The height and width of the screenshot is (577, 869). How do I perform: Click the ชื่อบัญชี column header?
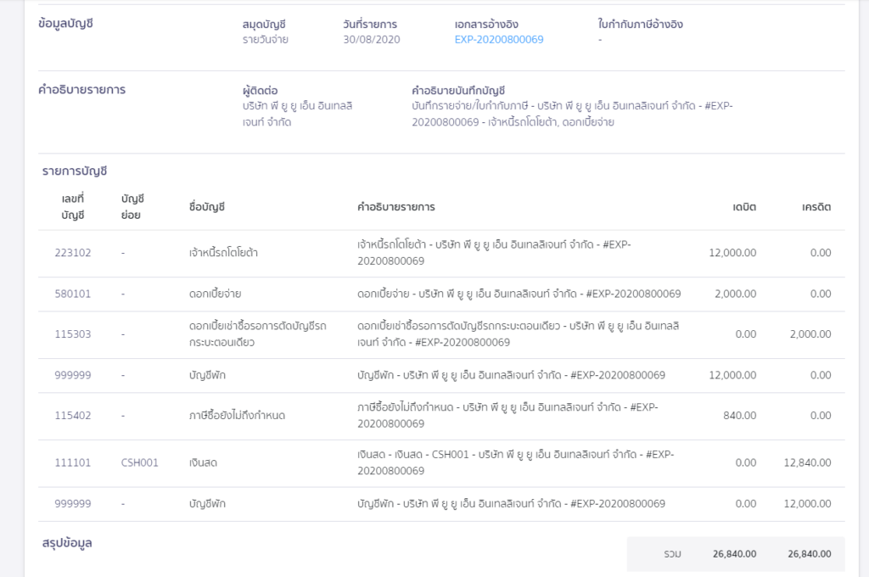point(207,207)
